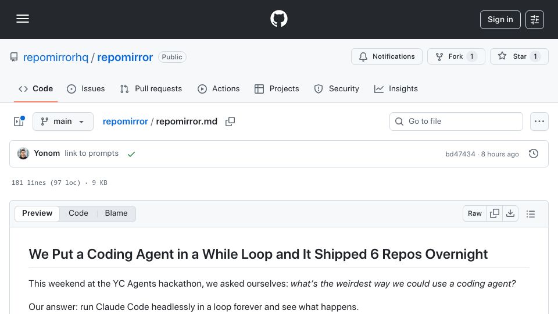The height and width of the screenshot is (314, 558).
Task: Click the Notifications bell button
Action: (x=387, y=56)
